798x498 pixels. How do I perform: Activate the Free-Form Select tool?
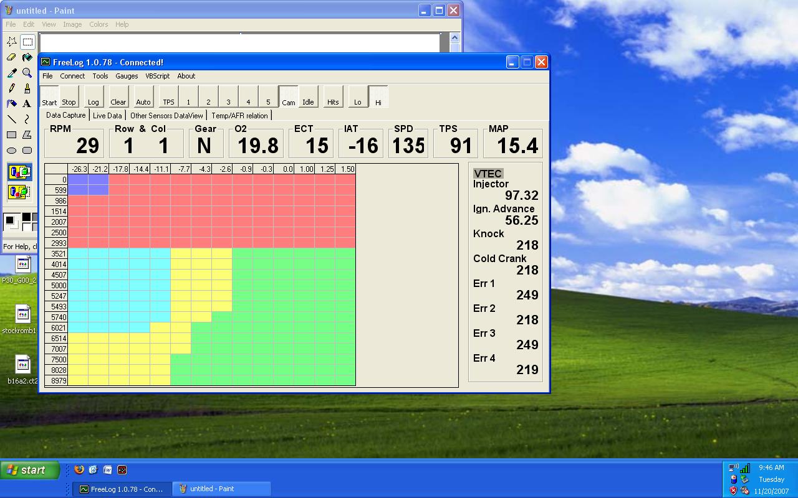point(12,42)
